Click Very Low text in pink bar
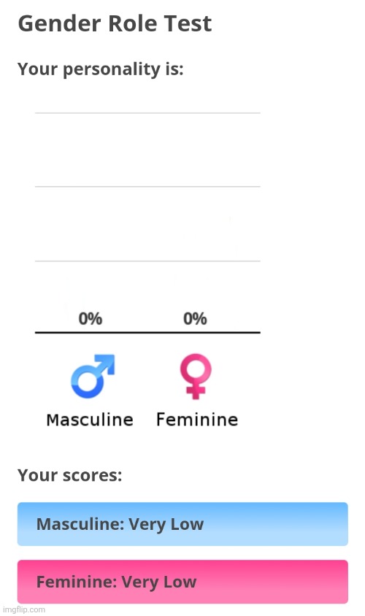 point(158,582)
